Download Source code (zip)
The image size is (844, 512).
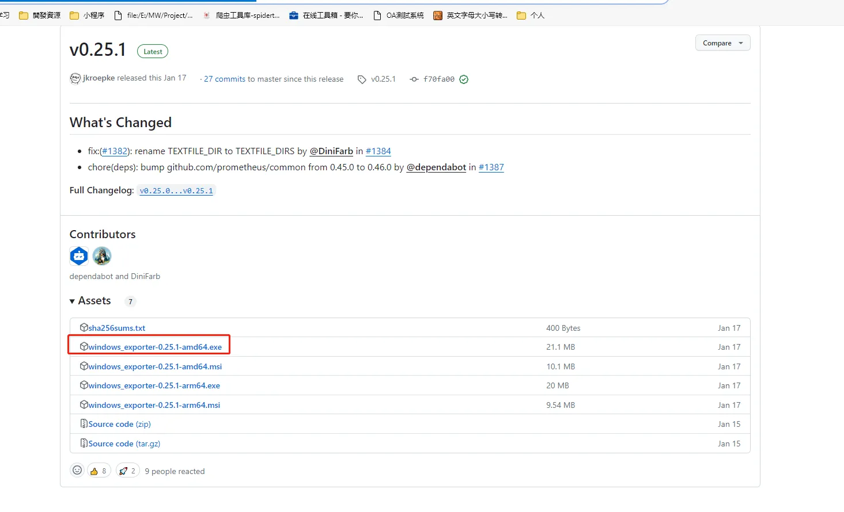[120, 424]
